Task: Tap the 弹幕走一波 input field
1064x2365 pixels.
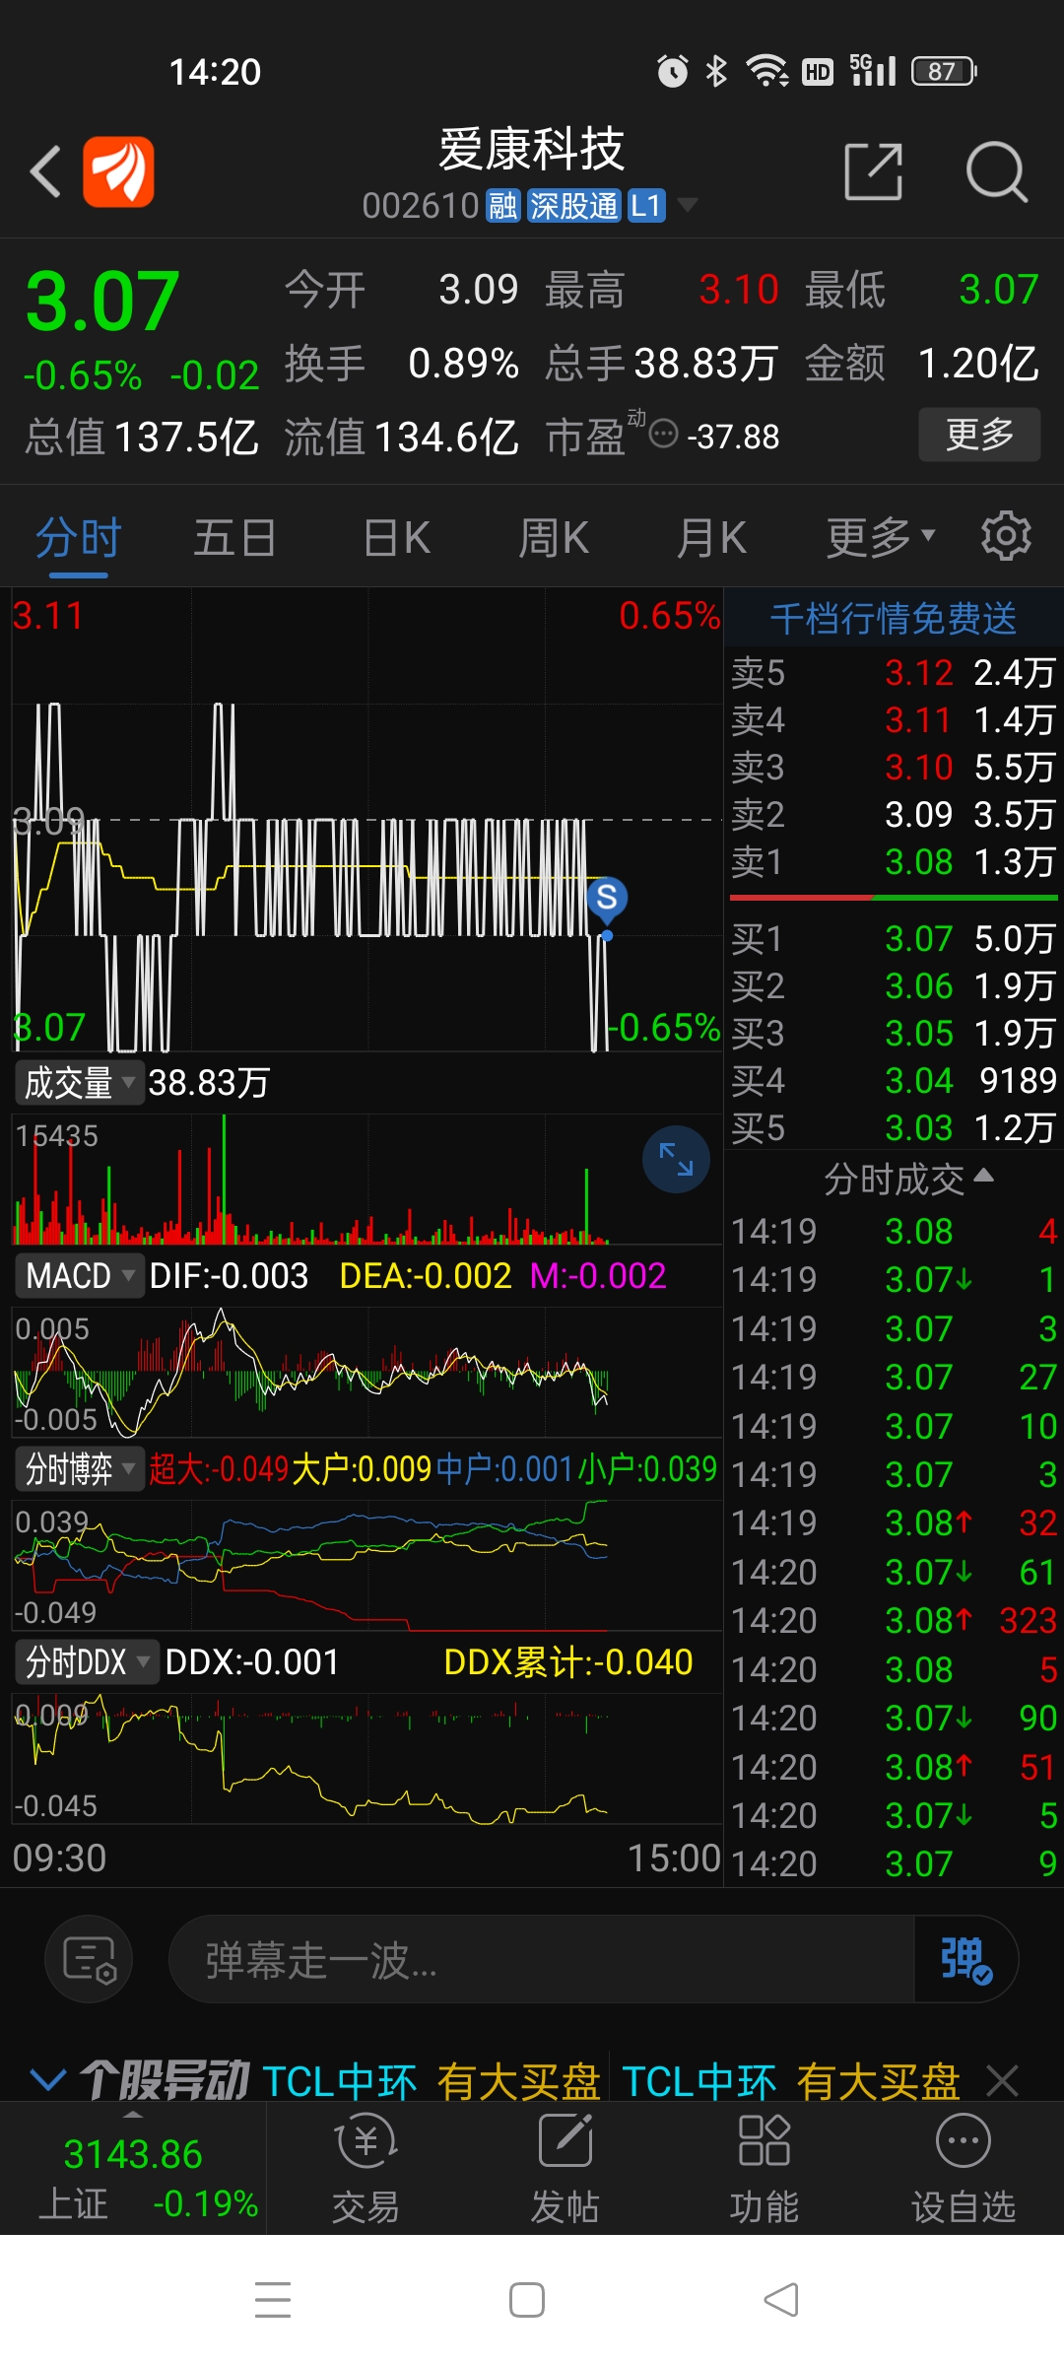Action: click(542, 1959)
